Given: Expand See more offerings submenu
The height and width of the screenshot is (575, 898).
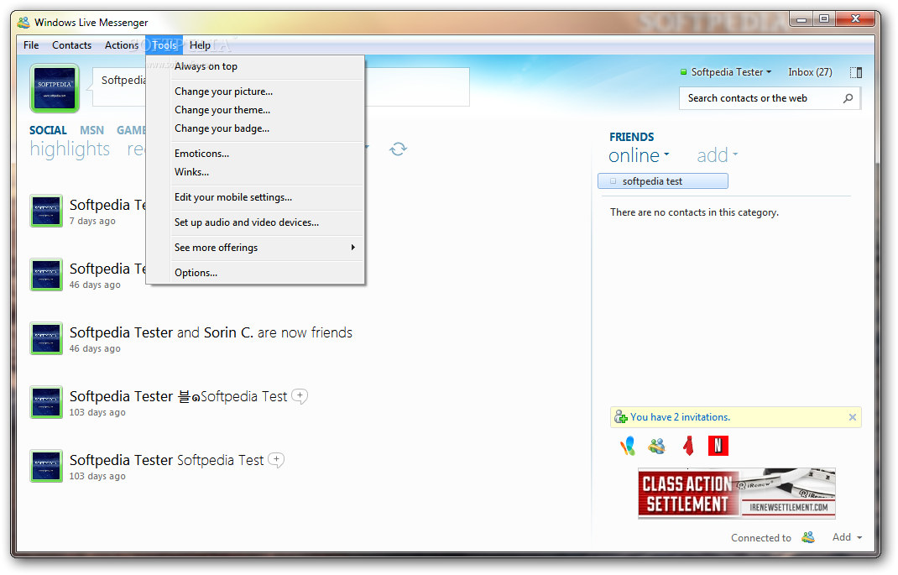Looking at the screenshot, I should coord(255,248).
